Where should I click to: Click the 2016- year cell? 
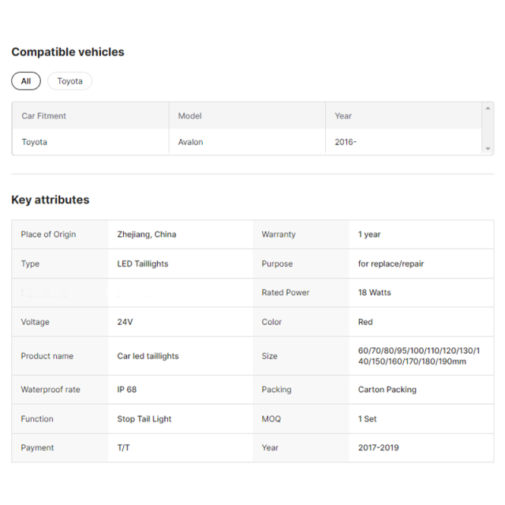pos(346,142)
